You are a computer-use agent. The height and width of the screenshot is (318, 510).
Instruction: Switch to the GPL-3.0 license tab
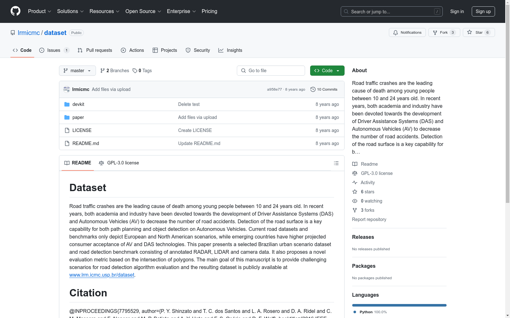click(x=119, y=163)
